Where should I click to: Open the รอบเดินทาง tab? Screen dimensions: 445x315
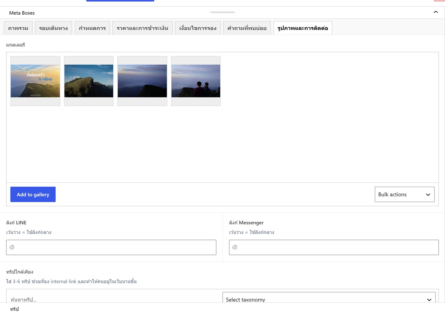coord(53,28)
